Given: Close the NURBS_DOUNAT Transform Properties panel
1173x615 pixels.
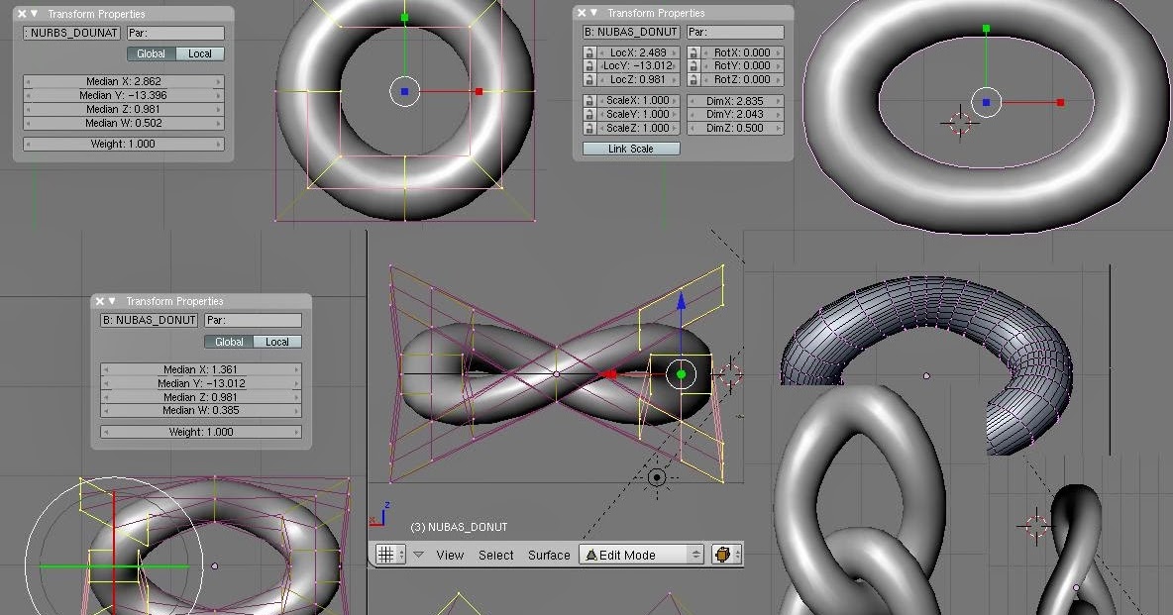Looking at the screenshot, I should (x=22, y=14).
